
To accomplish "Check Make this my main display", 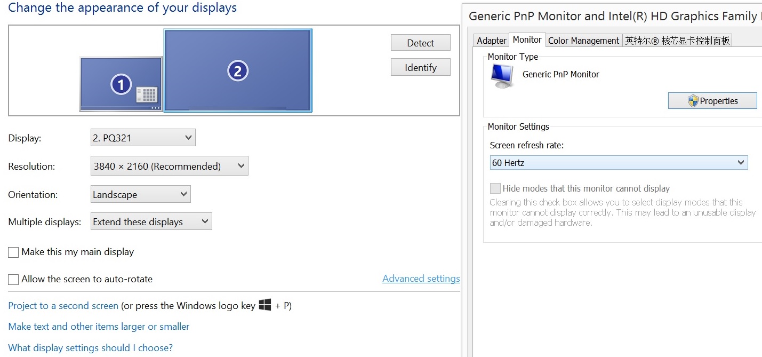I will (13, 252).
